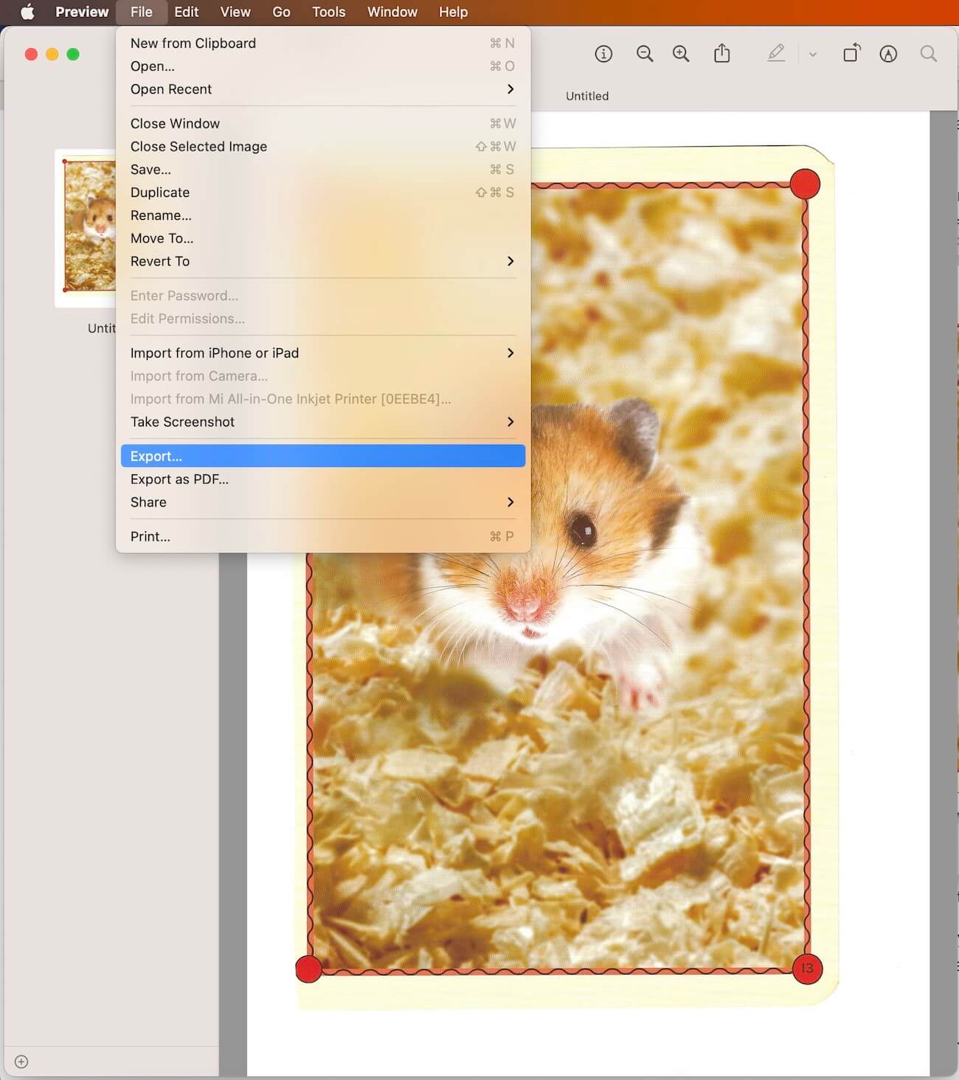Open the Tools menu in the menu bar
This screenshot has width=959, height=1080.
pos(328,12)
